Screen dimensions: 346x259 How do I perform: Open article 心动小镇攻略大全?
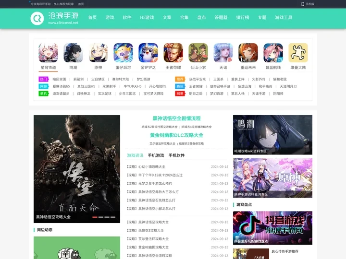(x=152, y=167)
